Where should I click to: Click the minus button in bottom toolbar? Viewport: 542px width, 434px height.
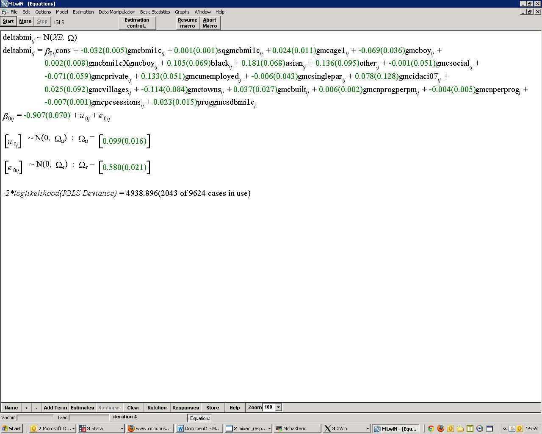(x=36, y=408)
